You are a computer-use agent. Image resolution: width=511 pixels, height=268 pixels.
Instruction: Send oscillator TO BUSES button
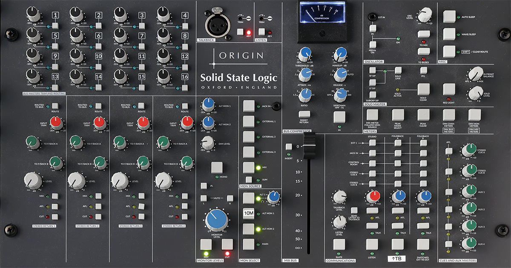424,51
